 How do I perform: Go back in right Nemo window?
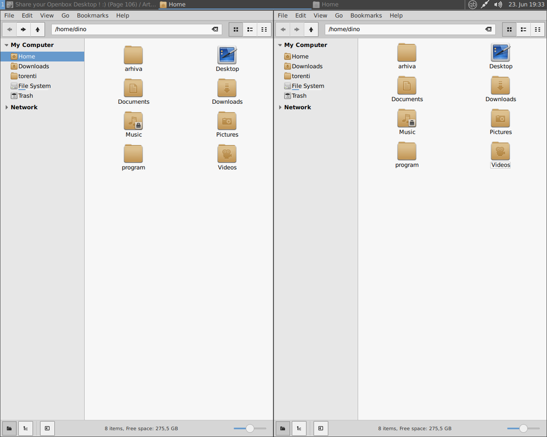[283, 29]
